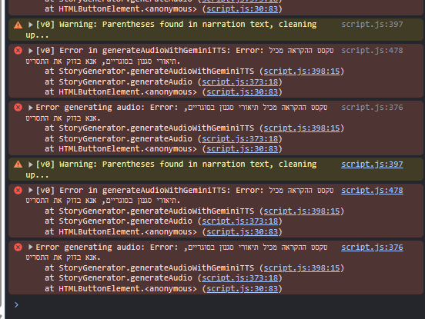Image resolution: width=425 pixels, height=319 pixels.
Task: Open script.js:30:83 link in the topmost partial error
Action: click(x=242, y=9)
